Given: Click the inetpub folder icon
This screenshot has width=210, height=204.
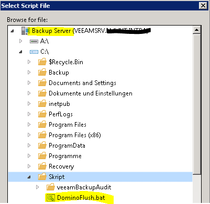Looking at the screenshot, I should [42, 104].
